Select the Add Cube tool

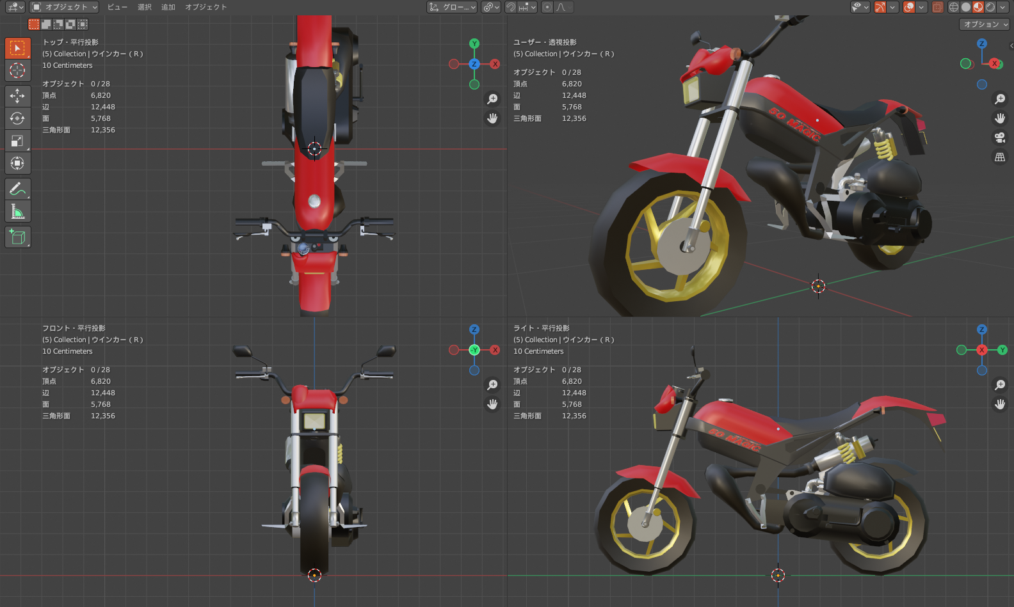coord(17,237)
